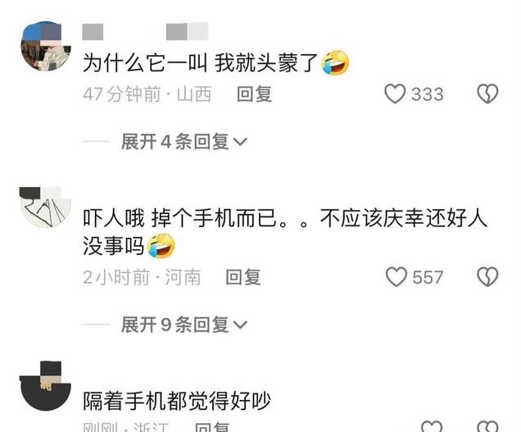
Task: Open the first commenter's avatar profile
Action: tap(46, 46)
